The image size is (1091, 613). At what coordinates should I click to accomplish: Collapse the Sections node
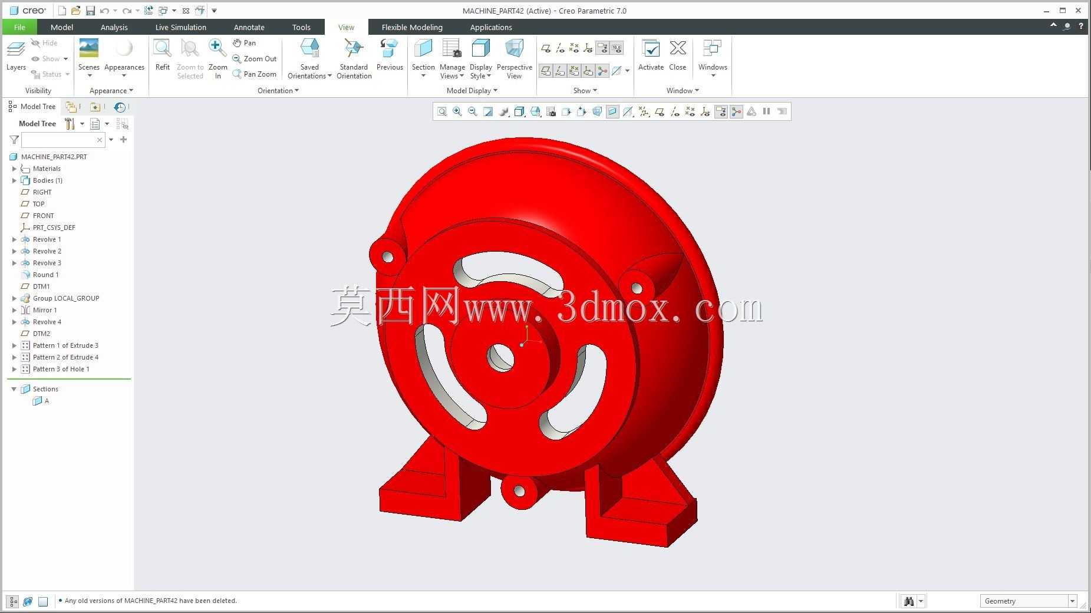[14, 389]
